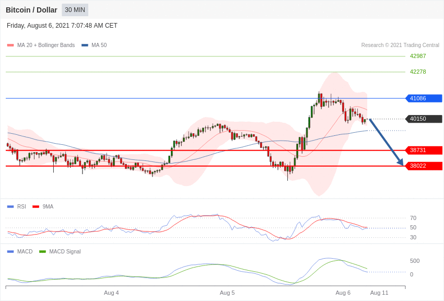Click the '9MA' legend label
Viewport: 444px width, 301px height.
[x=48, y=207]
